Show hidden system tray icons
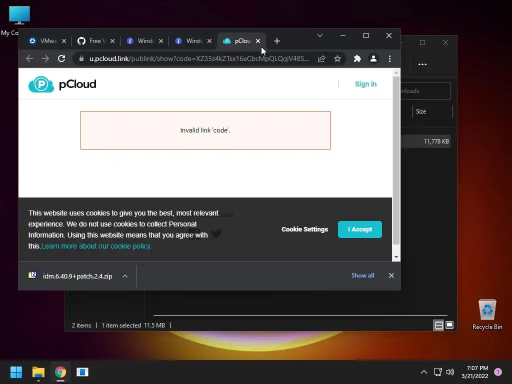Image resolution: width=512 pixels, height=384 pixels. pyautogui.click(x=424, y=372)
